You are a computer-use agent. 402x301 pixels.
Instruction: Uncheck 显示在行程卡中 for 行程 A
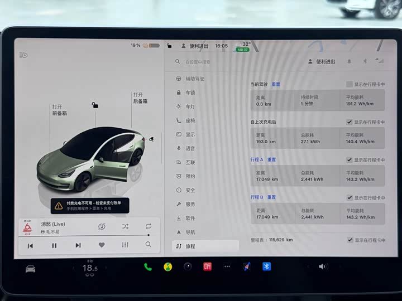(349, 160)
